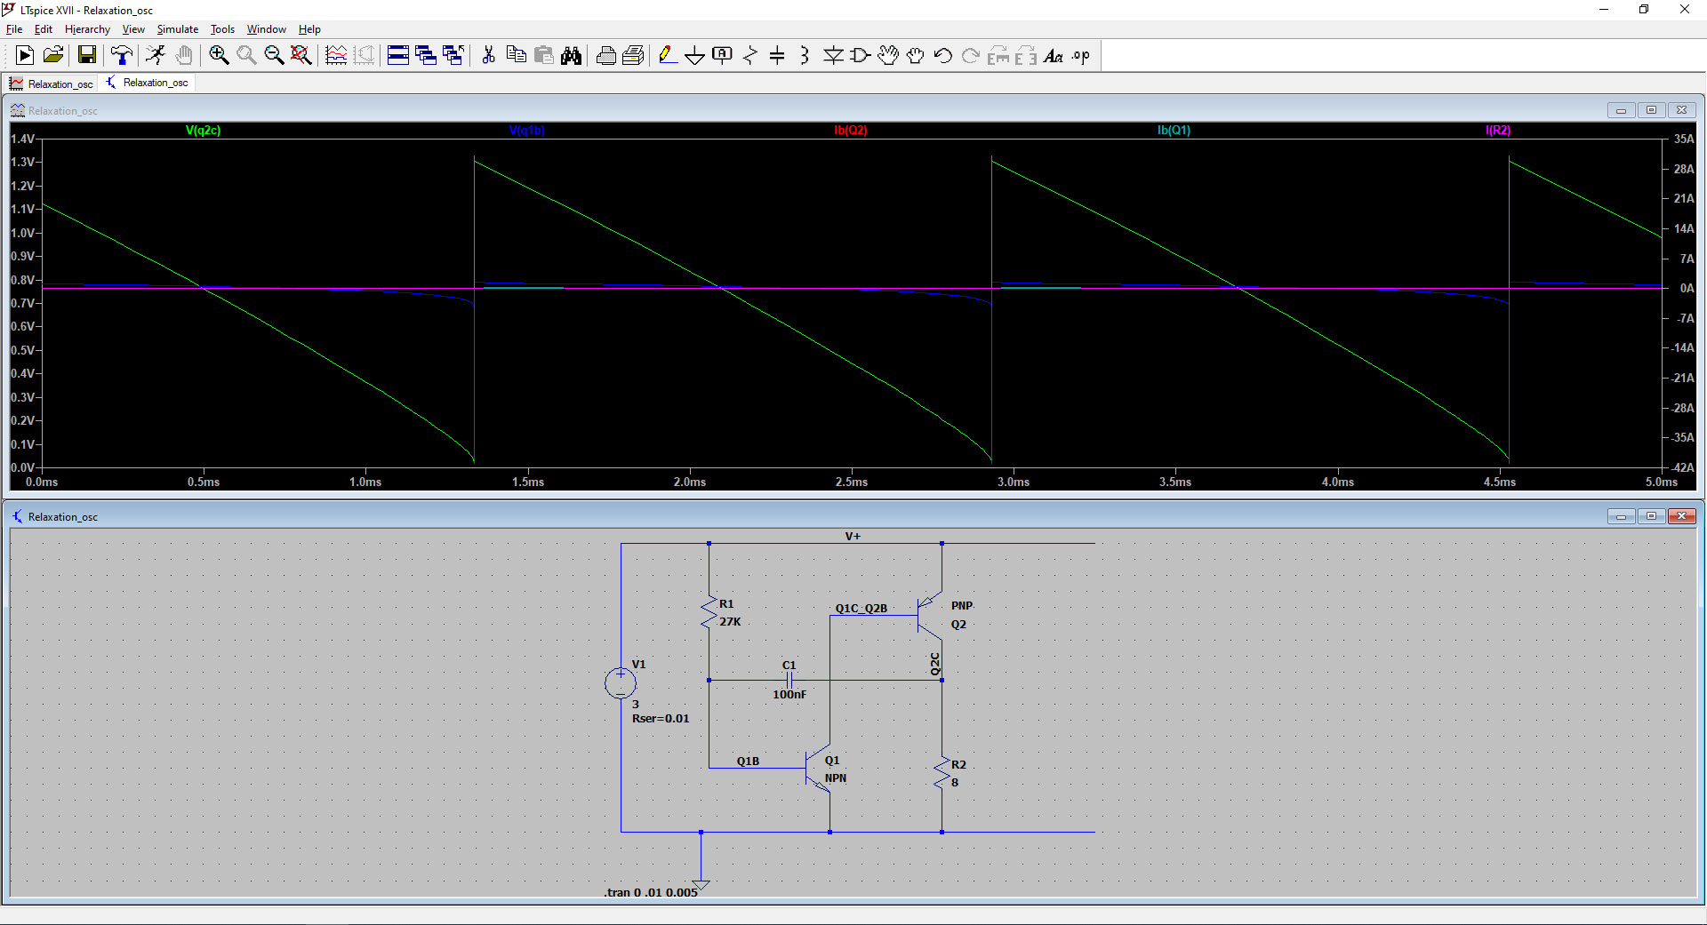The image size is (1707, 925).
Task: Select the Drag hand tool
Action: (x=916, y=55)
